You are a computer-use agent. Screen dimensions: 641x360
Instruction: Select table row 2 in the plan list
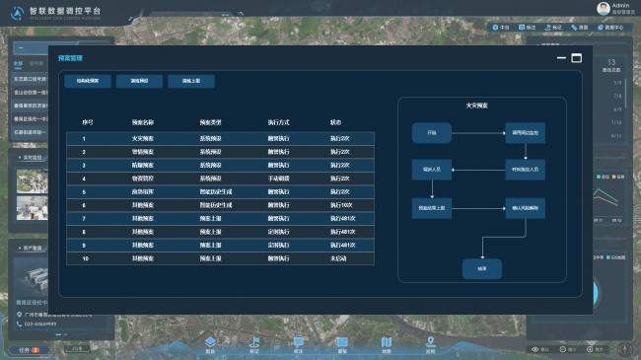pos(220,152)
